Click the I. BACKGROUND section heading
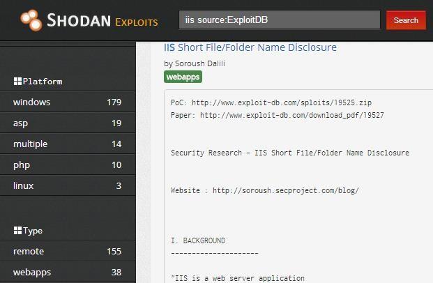 click(x=198, y=240)
